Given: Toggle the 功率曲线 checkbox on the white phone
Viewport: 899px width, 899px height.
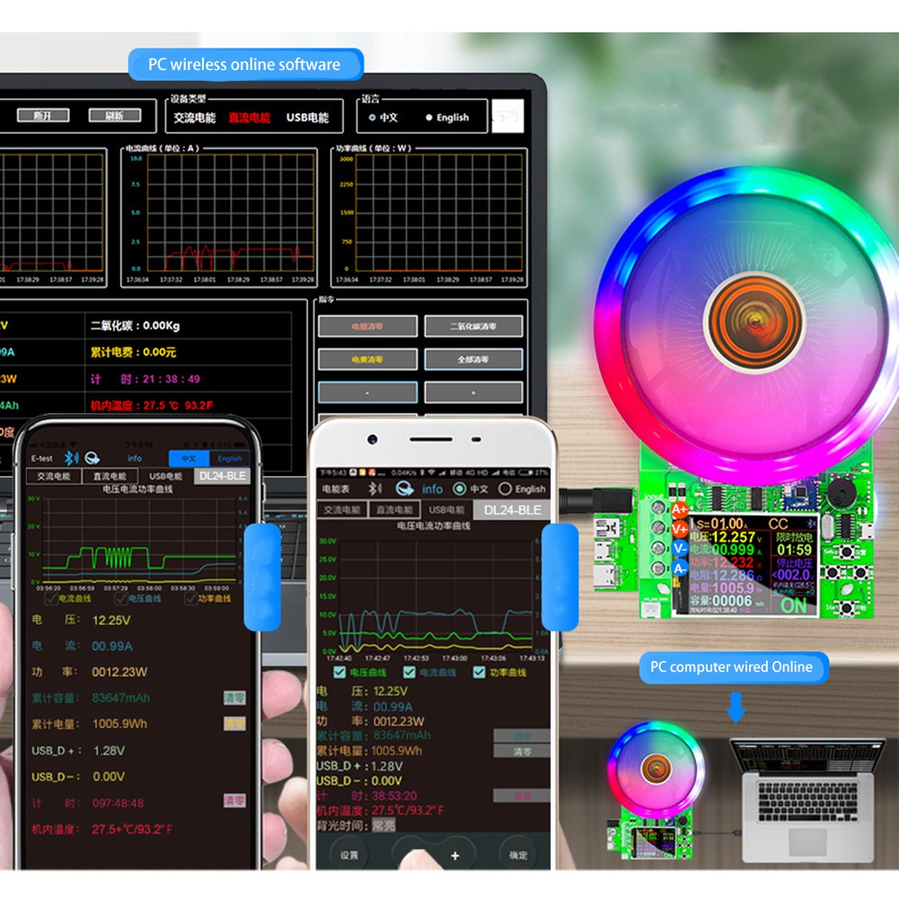Looking at the screenshot, I should [478, 672].
